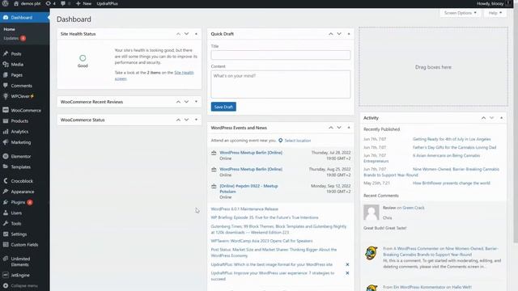
Task: Focus the What's on your mind textarea
Action: pyautogui.click(x=281, y=84)
